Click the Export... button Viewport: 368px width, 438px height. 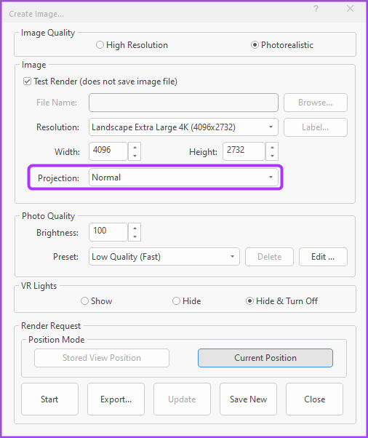point(116,399)
